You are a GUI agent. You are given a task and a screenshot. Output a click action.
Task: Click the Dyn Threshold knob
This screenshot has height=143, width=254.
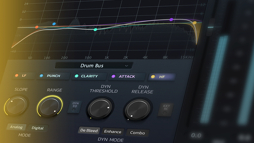pyautogui.click(x=100, y=108)
